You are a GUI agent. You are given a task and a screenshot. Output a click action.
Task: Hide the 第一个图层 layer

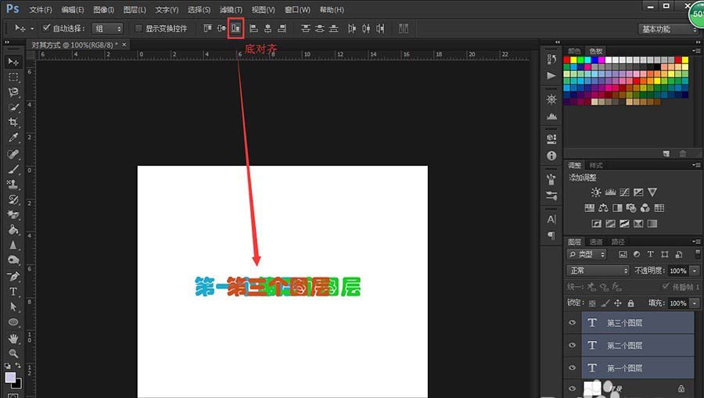point(572,368)
